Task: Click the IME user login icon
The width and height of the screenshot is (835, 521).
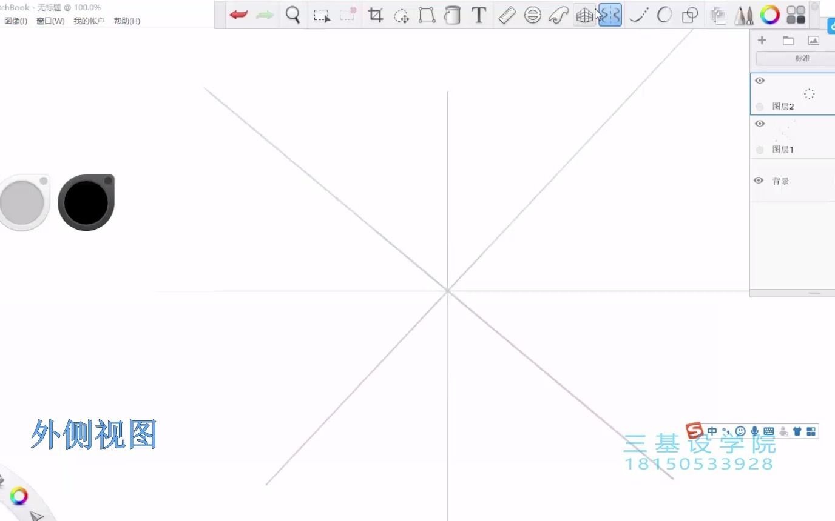Action: 783,431
